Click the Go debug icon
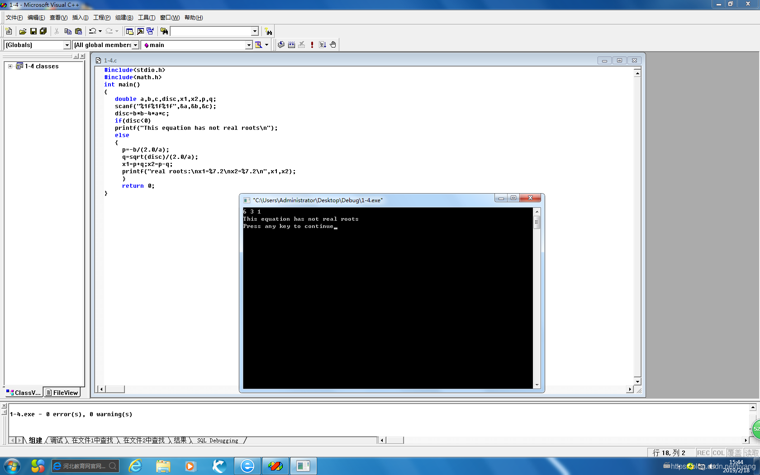The width and height of the screenshot is (760, 475). (x=323, y=45)
